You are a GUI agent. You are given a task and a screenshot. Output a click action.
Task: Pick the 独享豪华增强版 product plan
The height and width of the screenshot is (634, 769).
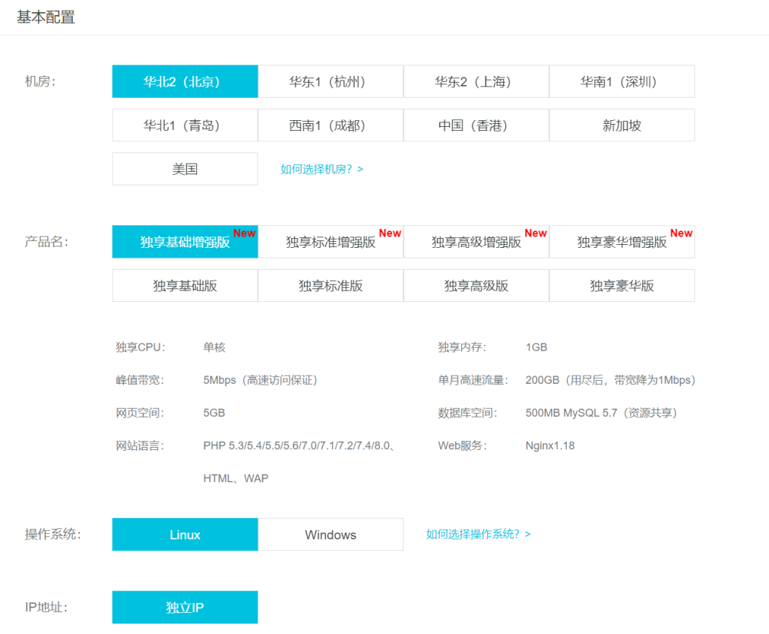pyautogui.click(x=622, y=242)
